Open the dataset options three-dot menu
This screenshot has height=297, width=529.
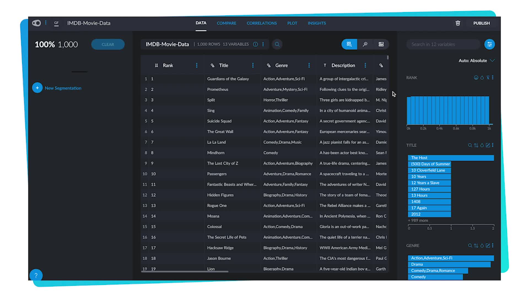[263, 44]
